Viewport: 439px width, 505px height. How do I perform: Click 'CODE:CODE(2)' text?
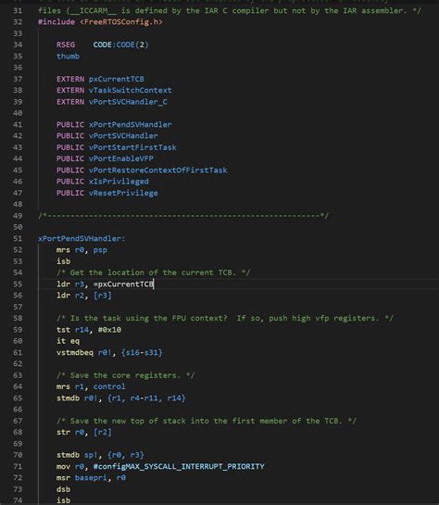click(x=120, y=44)
